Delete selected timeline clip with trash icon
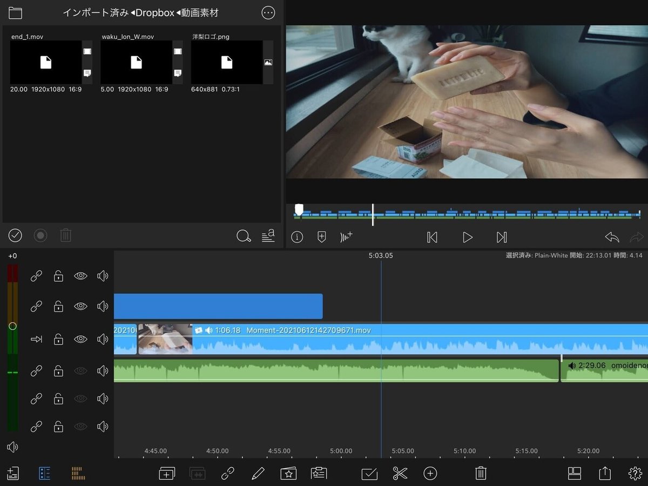 click(481, 474)
